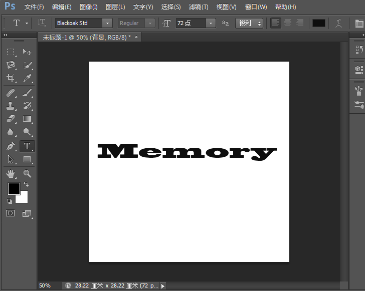The height and width of the screenshot is (291, 365).
Task: Toggle left text alignment
Action: pos(276,23)
